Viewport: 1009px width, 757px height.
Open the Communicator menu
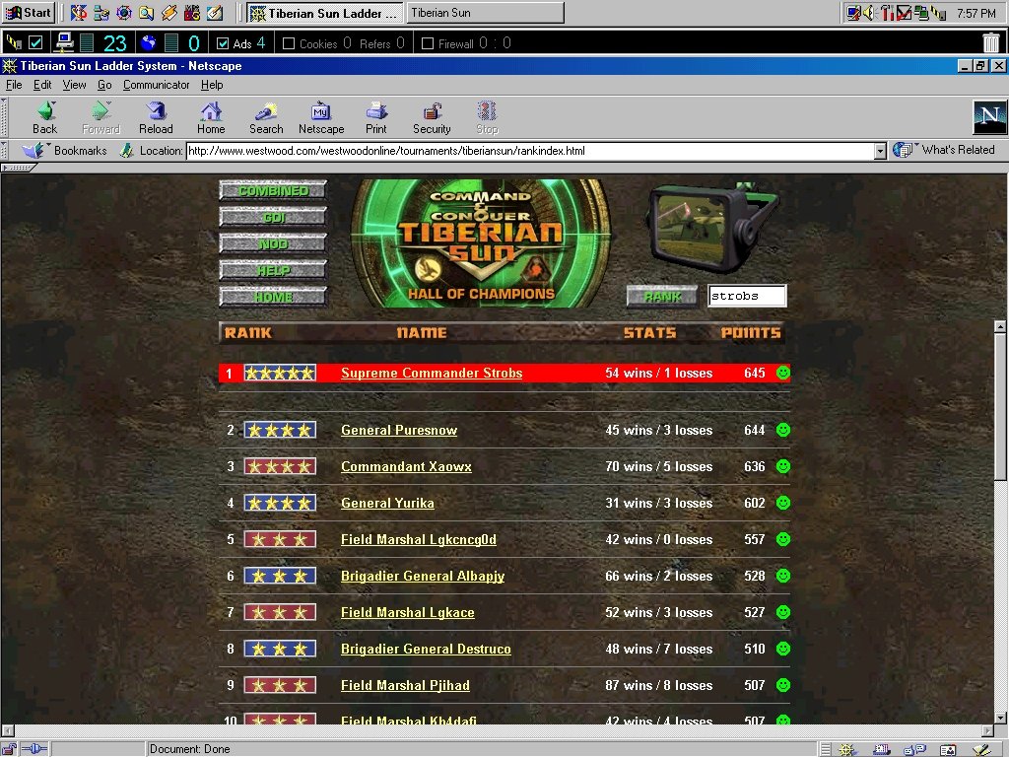(156, 85)
